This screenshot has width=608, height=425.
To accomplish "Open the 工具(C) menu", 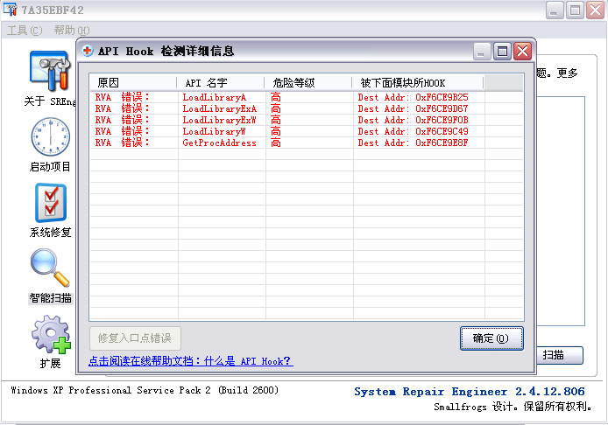I will pos(25,31).
